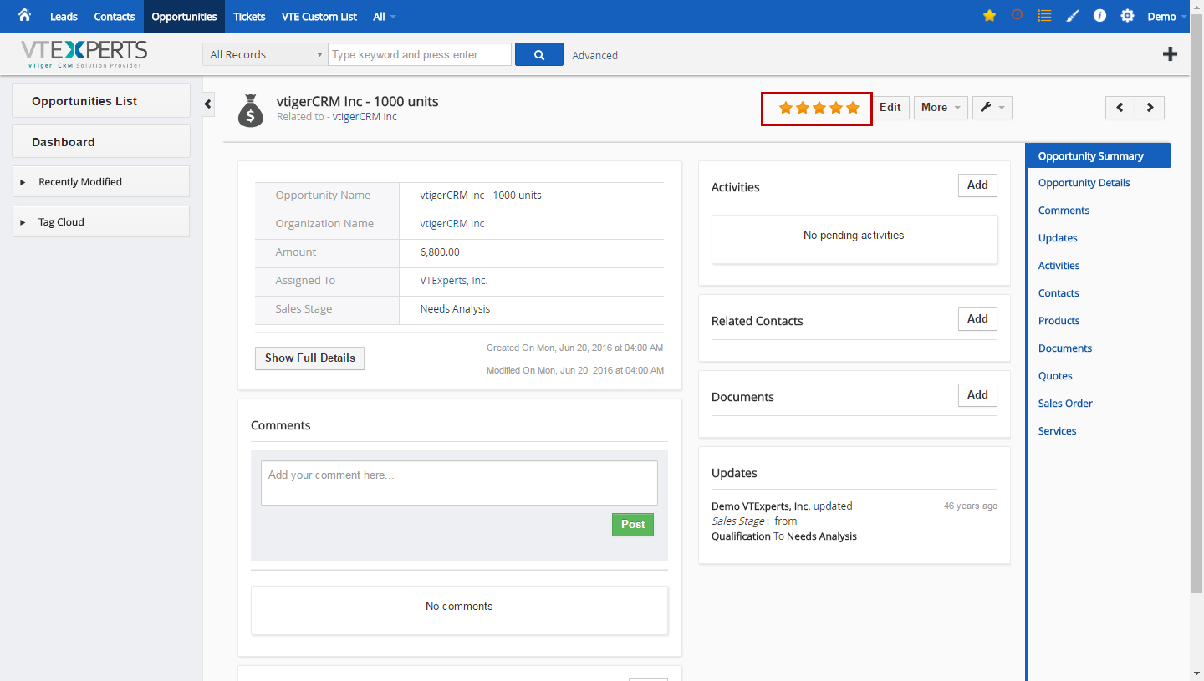Open the Sales Order related tab
Viewport: 1204px width, 681px height.
(x=1065, y=404)
